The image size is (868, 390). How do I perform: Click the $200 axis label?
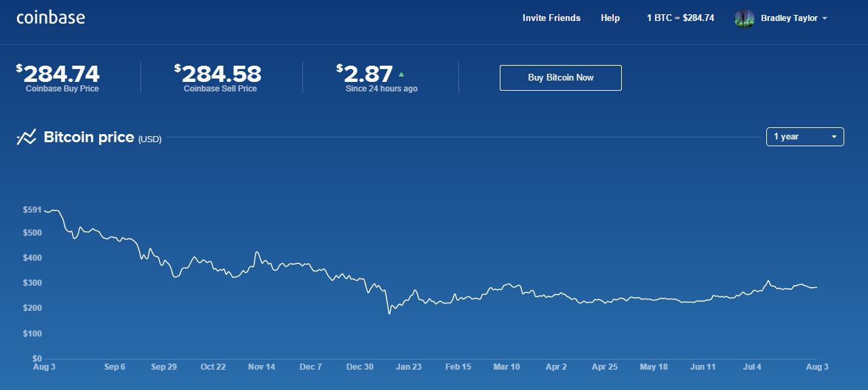click(32, 308)
